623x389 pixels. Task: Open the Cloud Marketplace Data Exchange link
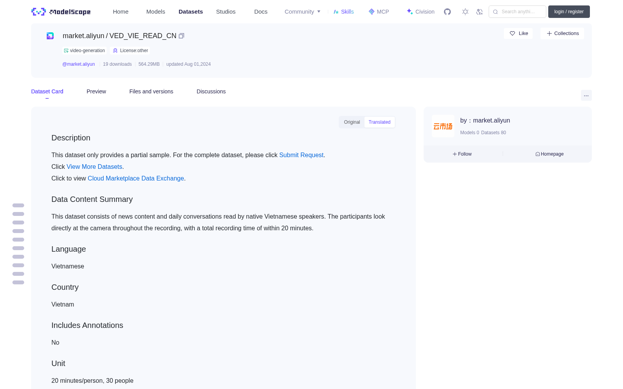point(136,178)
